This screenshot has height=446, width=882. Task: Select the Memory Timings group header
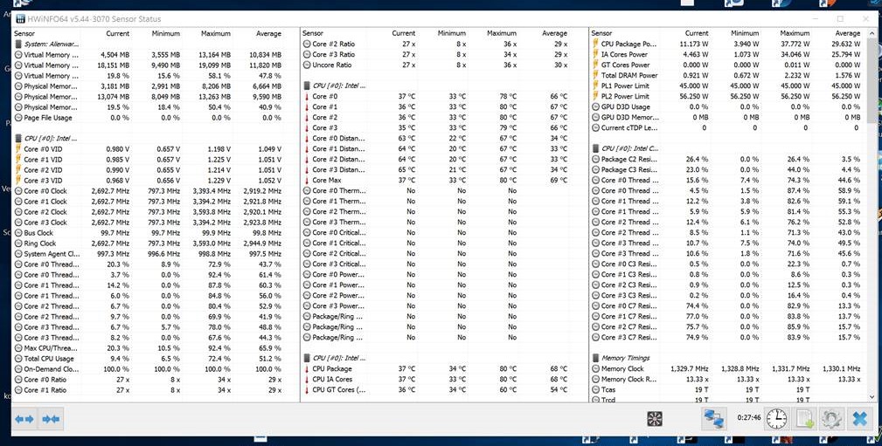pyautogui.click(x=625, y=358)
